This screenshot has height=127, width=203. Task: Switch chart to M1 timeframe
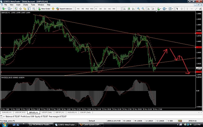78,9
